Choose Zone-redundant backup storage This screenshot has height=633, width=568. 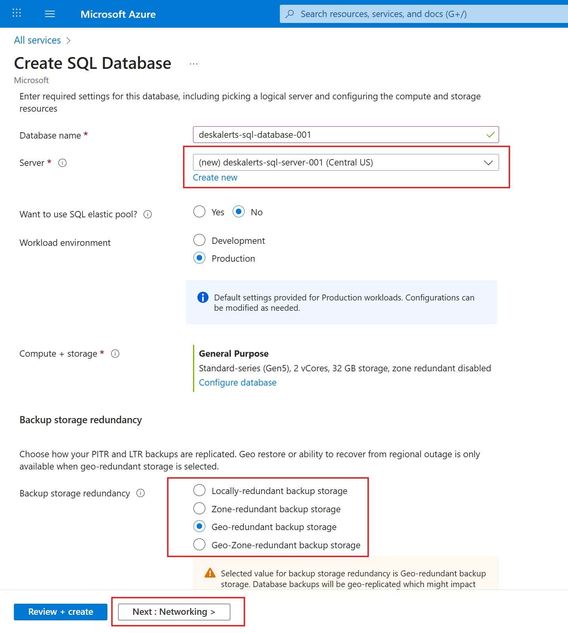(199, 508)
